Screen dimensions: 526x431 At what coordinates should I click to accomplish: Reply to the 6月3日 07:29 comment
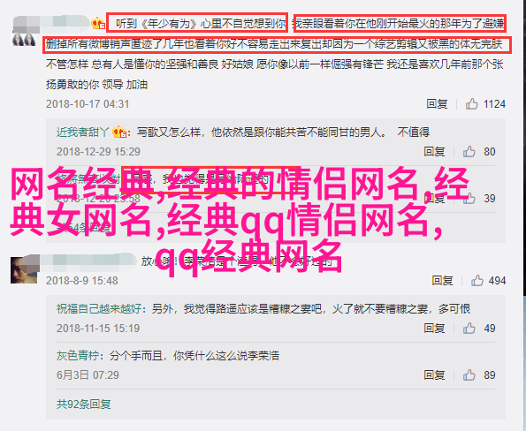(434, 375)
